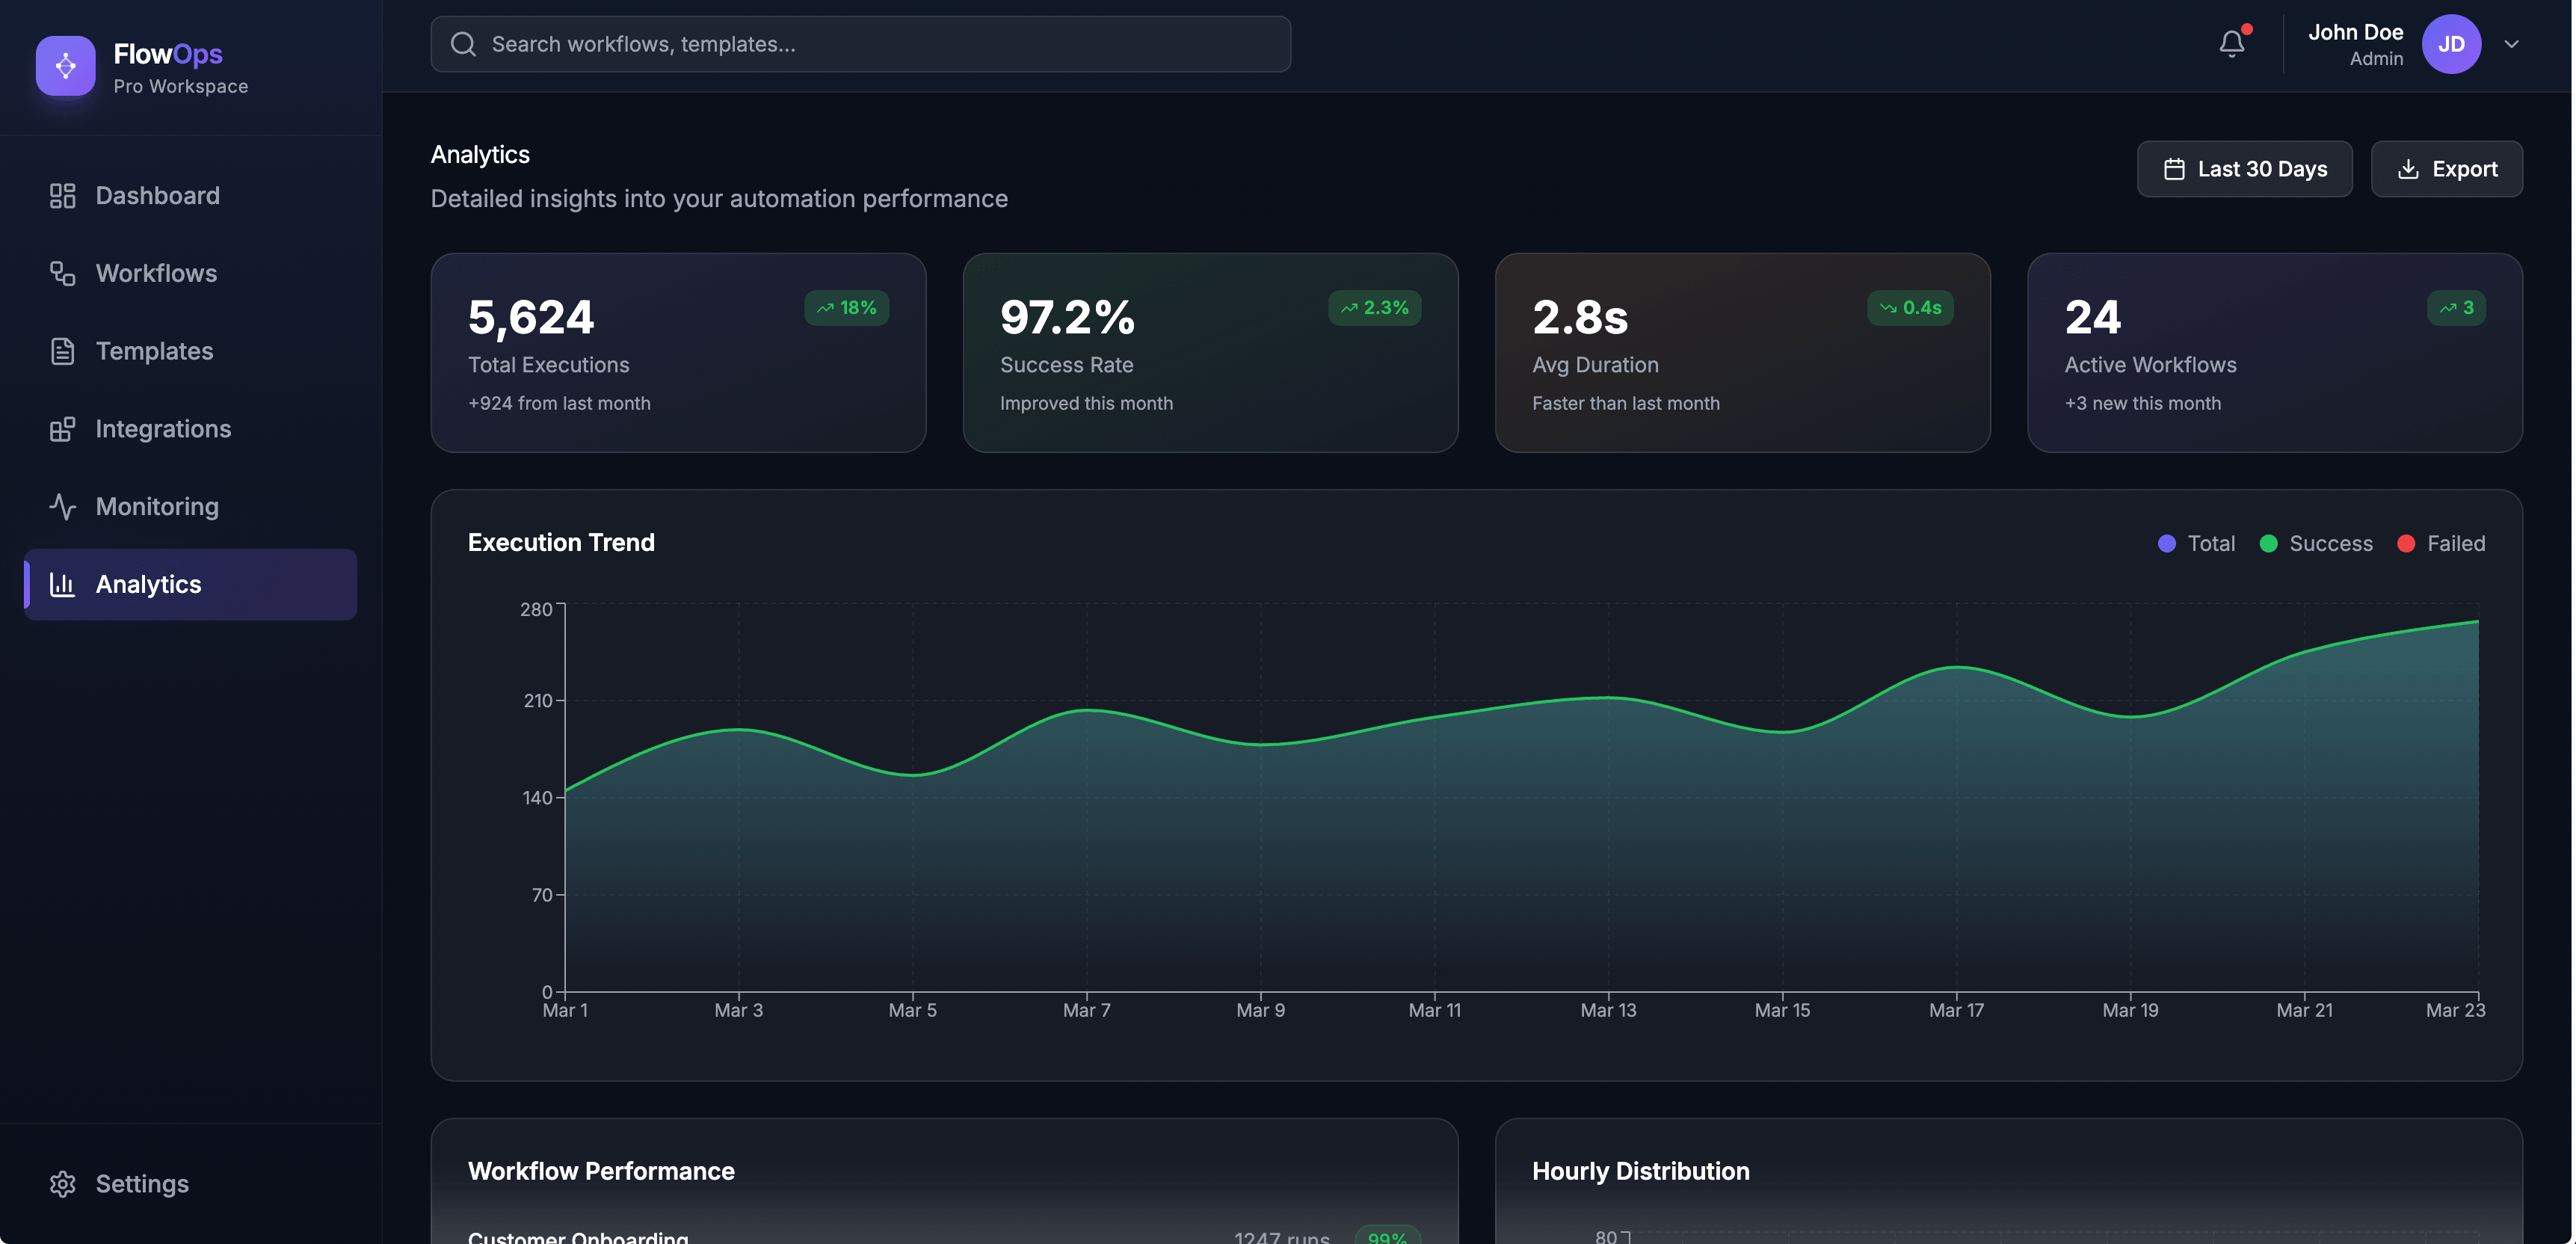Image resolution: width=2576 pixels, height=1244 pixels.
Task: Click inside the workflows search field
Action: [x=860, y=43]
